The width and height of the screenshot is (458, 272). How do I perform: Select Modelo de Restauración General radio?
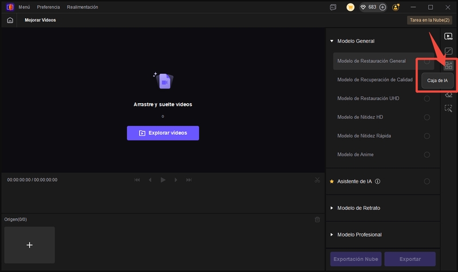427,61
